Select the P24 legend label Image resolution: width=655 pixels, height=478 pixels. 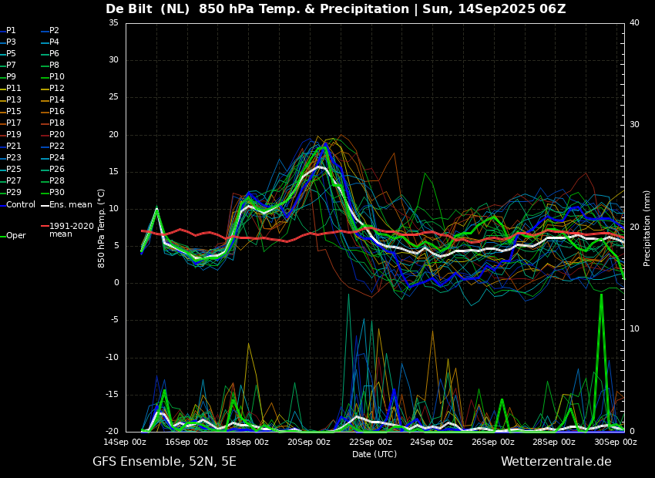[x=52, y=157]
